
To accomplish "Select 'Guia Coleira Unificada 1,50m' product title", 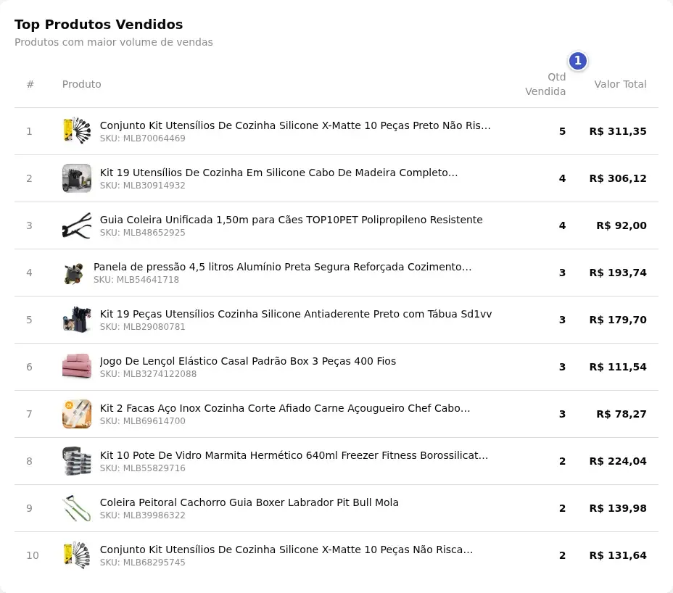I will point(292,220).
